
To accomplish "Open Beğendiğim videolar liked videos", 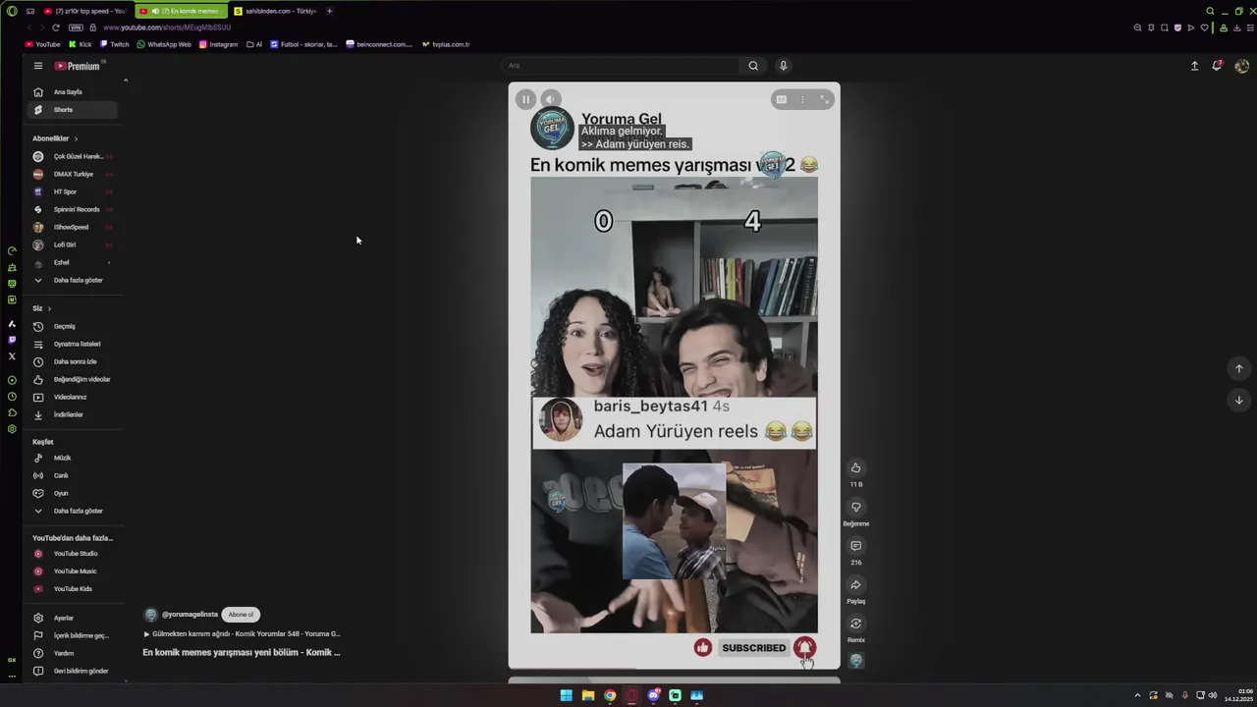I will pyautogui.click(x=72, y=379).
